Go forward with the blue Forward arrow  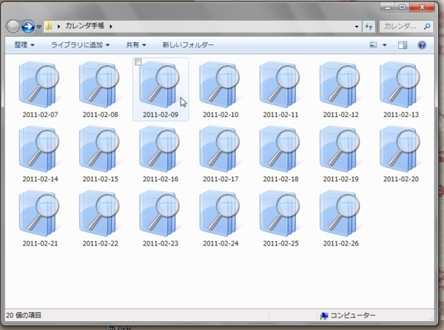[x=28, y=27]
